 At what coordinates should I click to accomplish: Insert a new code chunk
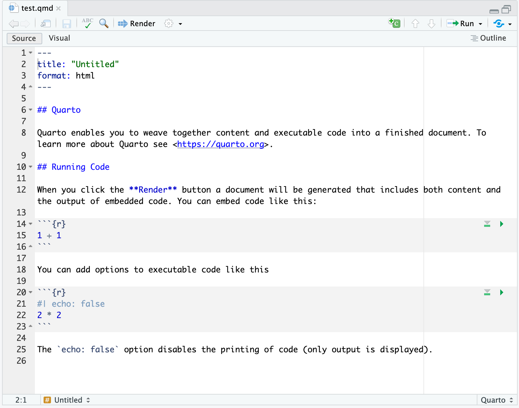(395, 23)
